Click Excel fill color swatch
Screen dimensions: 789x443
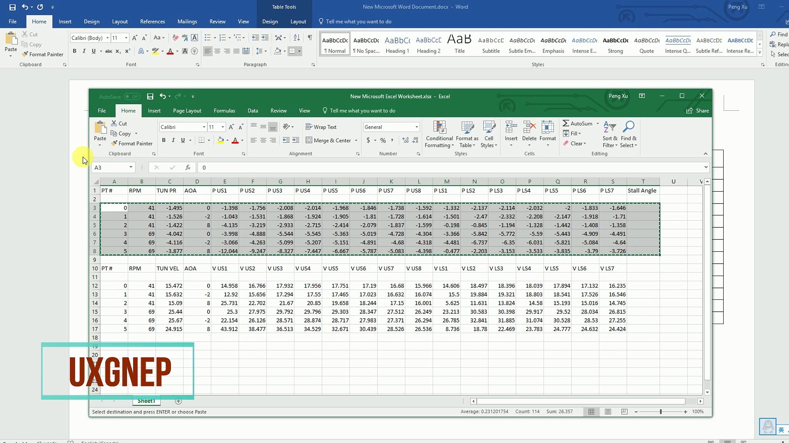[221, 140]
